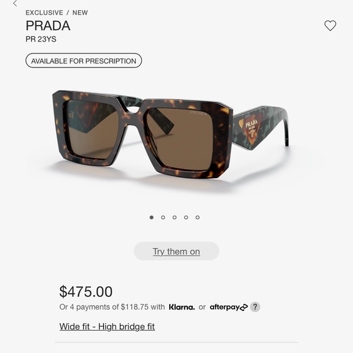The image size is (353, 353).
Task: Select the third image carousel dot
Action: pyautogui.click(x=175, y=217)
